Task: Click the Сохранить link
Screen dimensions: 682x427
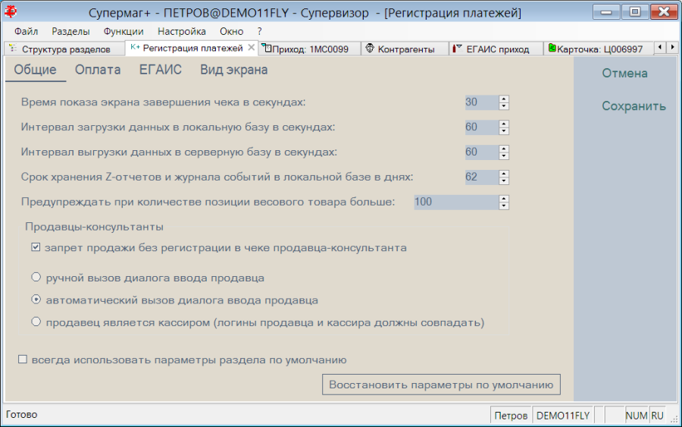Action: (634, 105)
